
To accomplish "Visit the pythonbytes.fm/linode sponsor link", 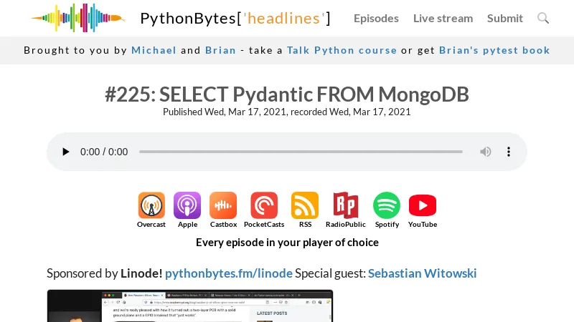I will click(229, 273).
